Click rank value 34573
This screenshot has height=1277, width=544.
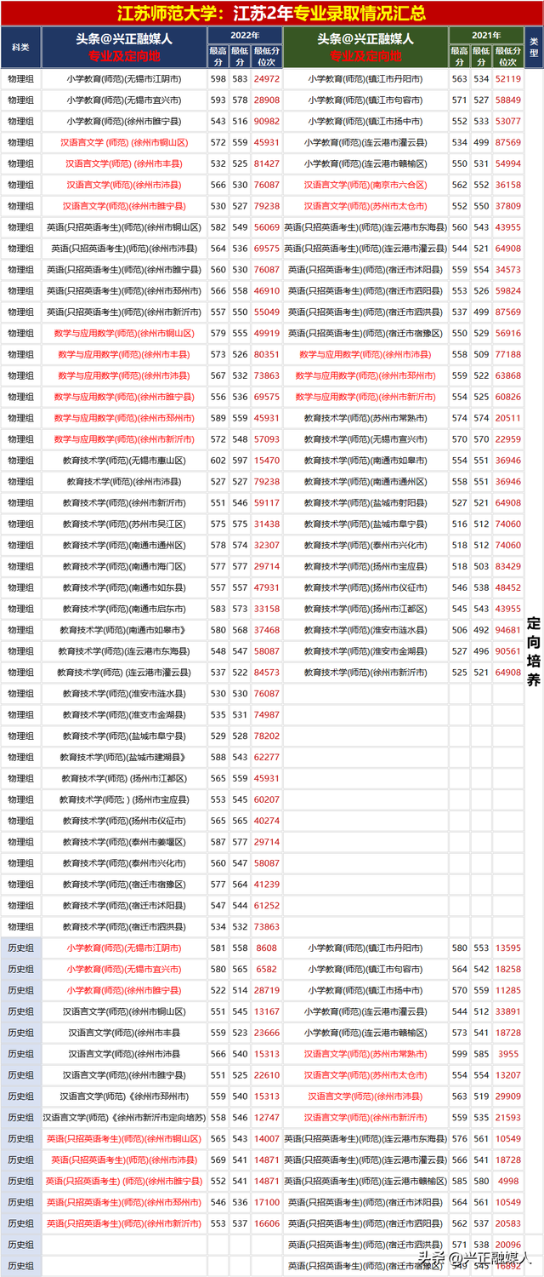[x=508, y=269]
